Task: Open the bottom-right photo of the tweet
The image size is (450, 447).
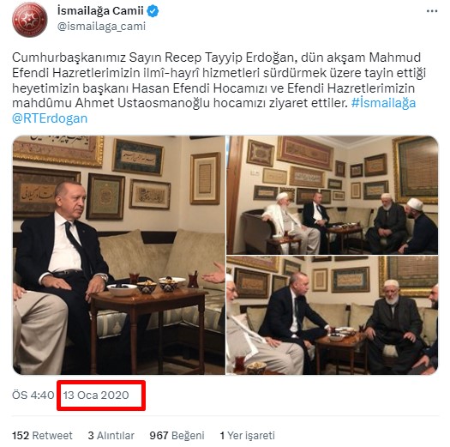Action: [x=333, y=315]
